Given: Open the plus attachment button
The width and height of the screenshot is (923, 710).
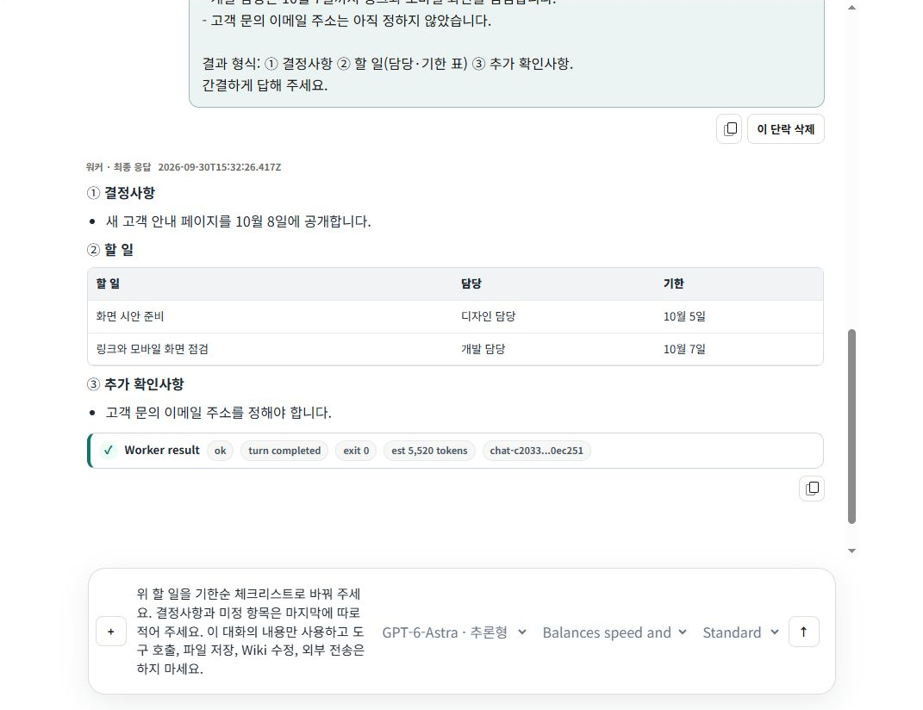Looking at the screenshot, I should (x=110, y=632).
